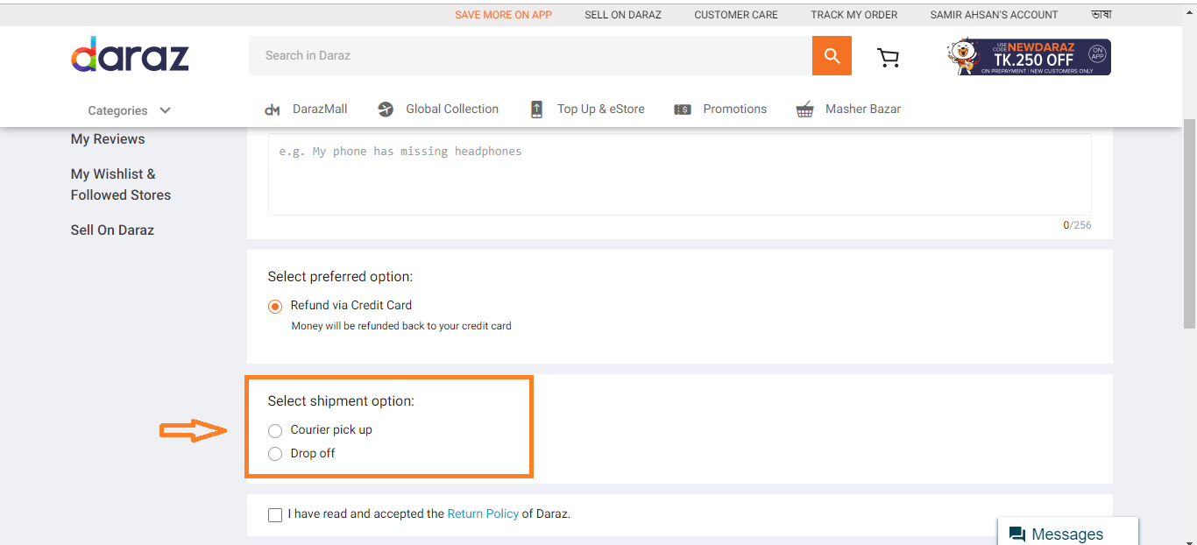Click the Top Up & eStore phone icon
The height and width of the screenshot is (545, 1197).
click(536, 110)
